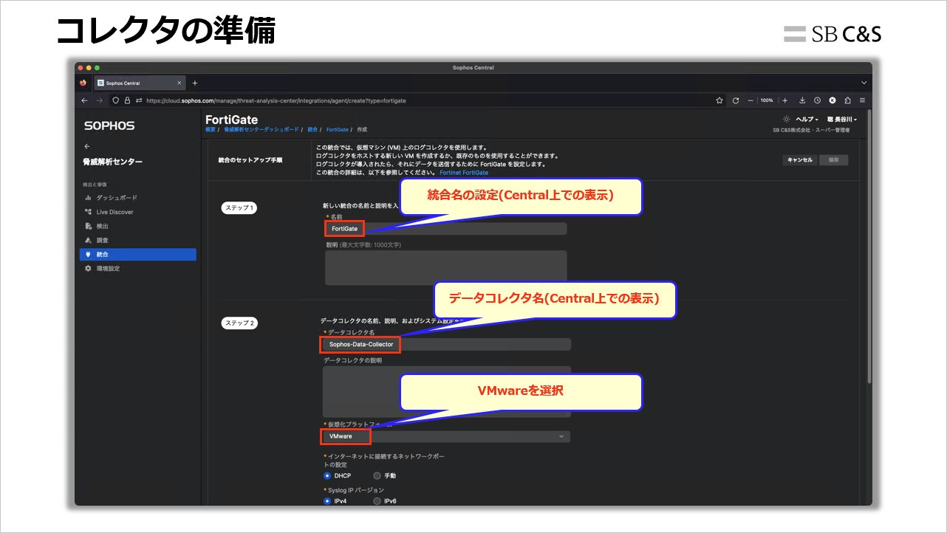947x533 pixels.
Task: Select the DHCP radio button
Action: click(x=327, y=475)
